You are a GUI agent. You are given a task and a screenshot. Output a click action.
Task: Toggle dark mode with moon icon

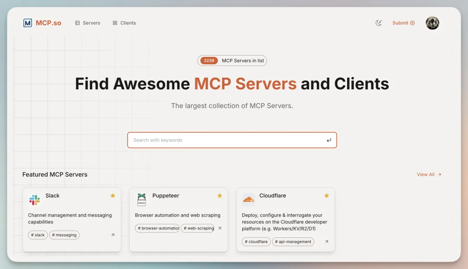[378, 23]
